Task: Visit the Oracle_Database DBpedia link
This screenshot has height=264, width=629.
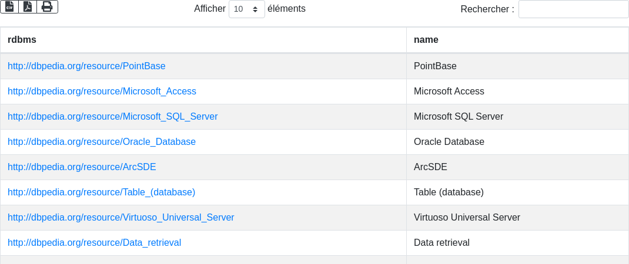Action: point(102,142)
